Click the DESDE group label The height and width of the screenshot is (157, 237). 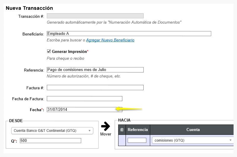[x=16, y=121]
